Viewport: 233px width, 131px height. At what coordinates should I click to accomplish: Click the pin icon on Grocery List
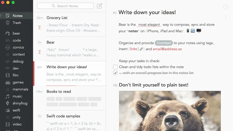tap(39, 27)
